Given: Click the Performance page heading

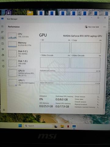Looking at the screenshot, I should [x=14, y=27].
